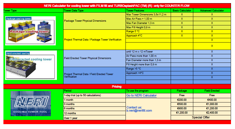Select the 6 months period row
235x129 pixels.
(x=94, y=109)
